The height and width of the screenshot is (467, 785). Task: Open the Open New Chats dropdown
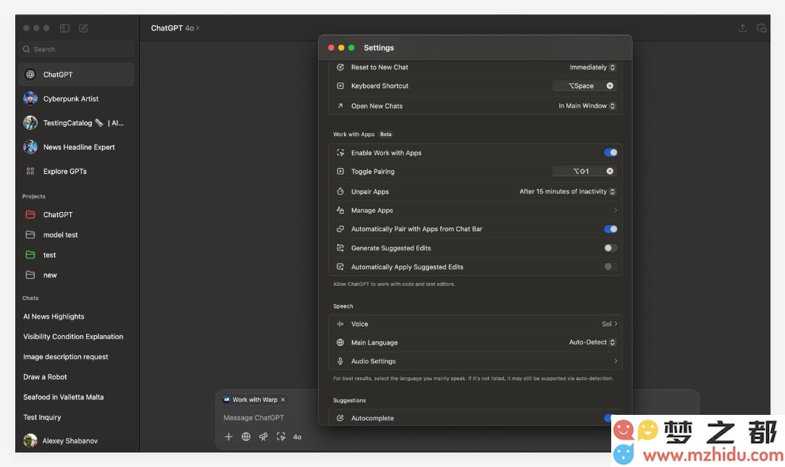pos(587,106)
